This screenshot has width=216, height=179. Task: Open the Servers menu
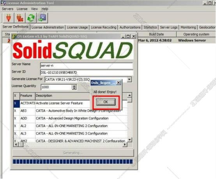pos(7,9)
